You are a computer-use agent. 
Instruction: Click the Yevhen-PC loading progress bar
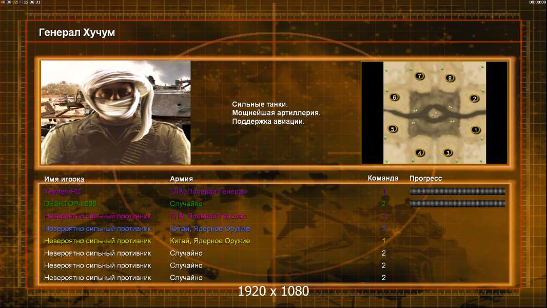click(x=458, y=191)
